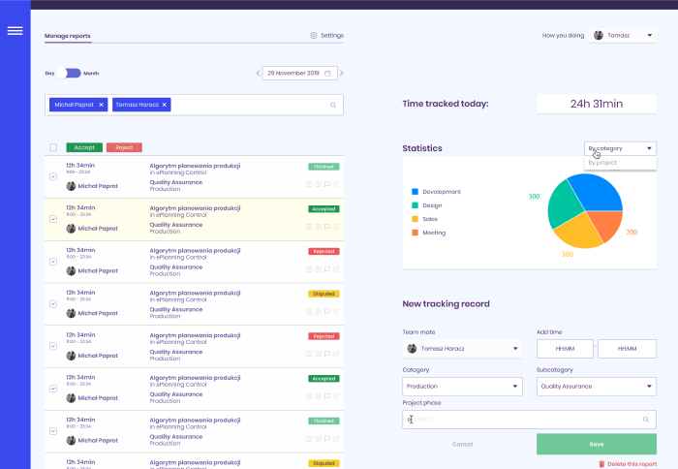Click accept check icon in the highlighted Accepted row

click(309, 227)
